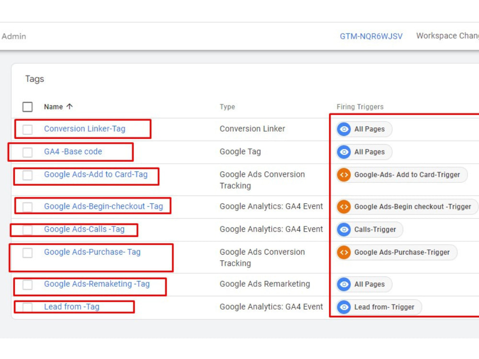Check the Google Ads-Remaketing -Tag checkbox
Image resolution: width=479 pixels, height=359 pixels.
pyautogui.click(x=27, y=284)
